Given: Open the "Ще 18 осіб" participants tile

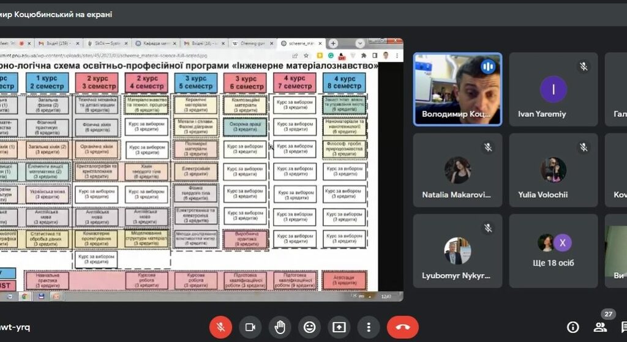Looking at the screenshot, I should (554, 251).
